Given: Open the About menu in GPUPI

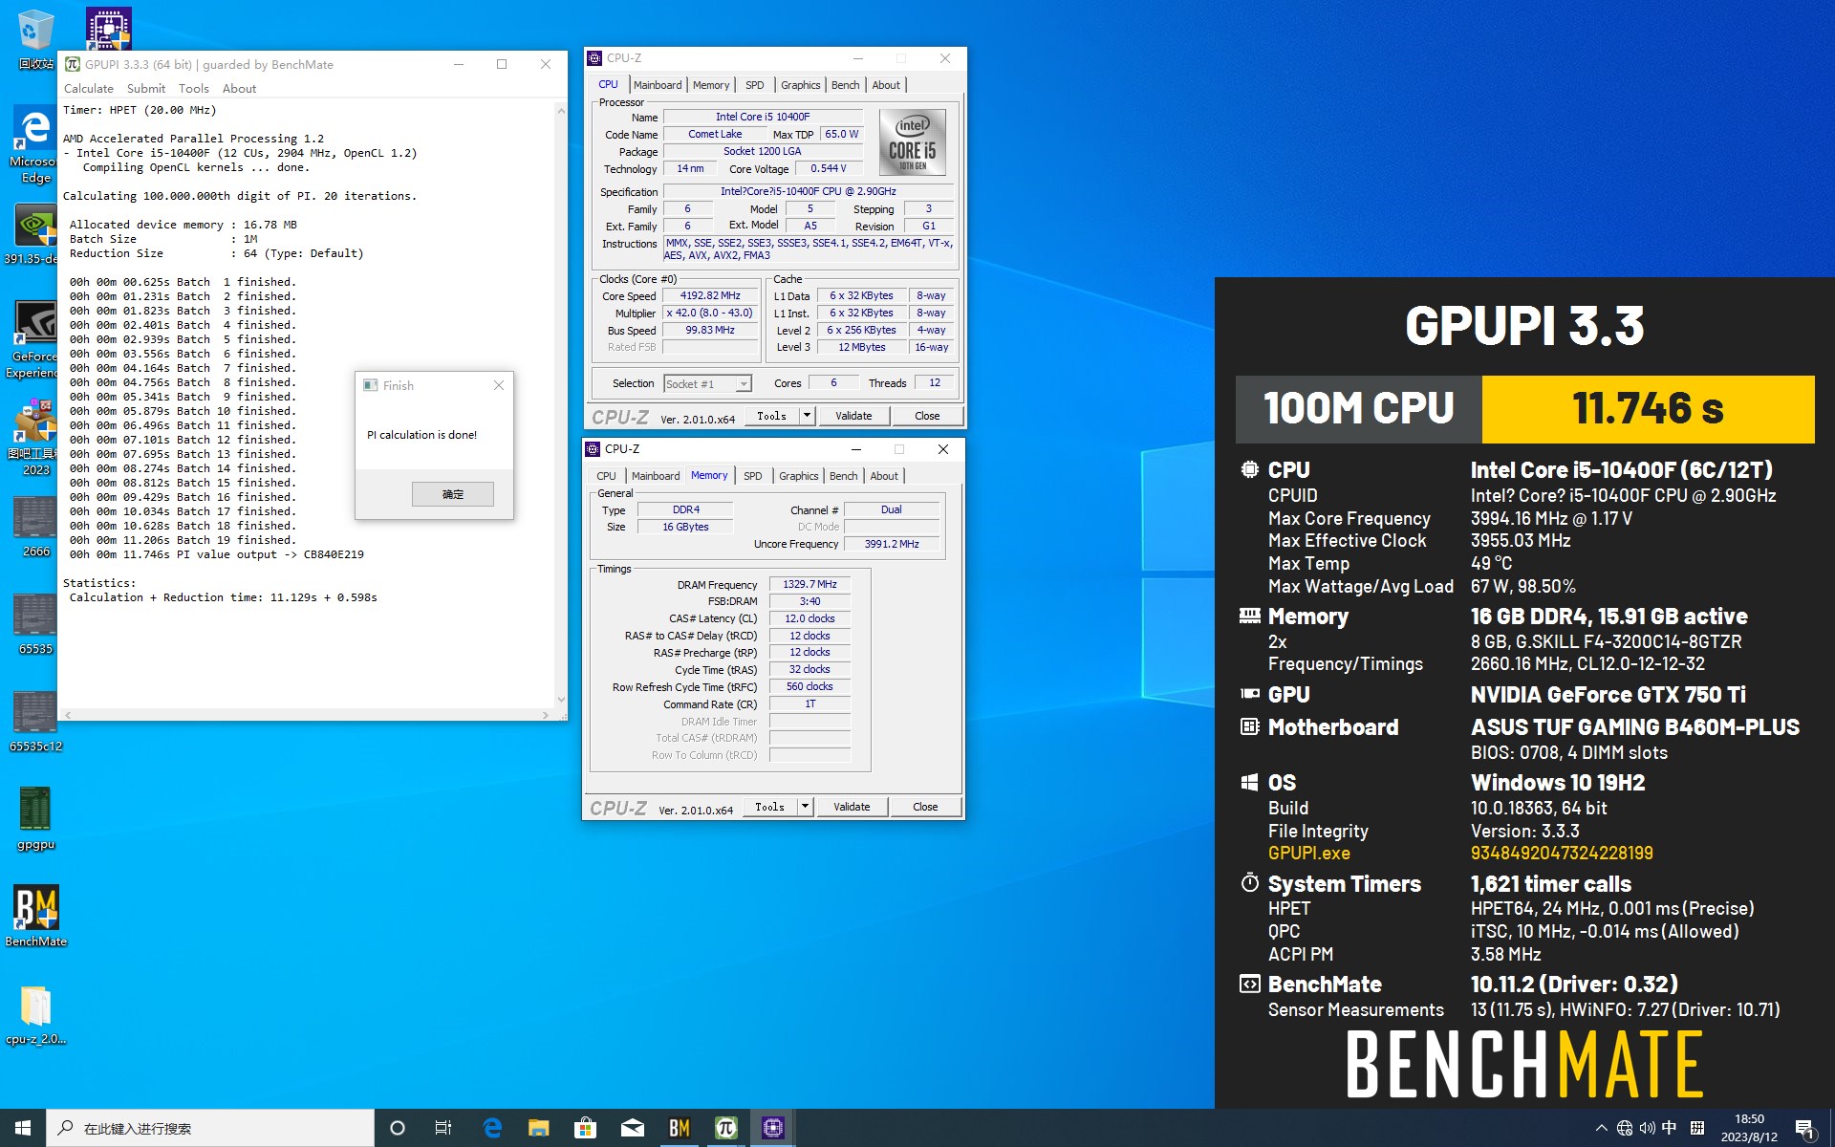Looking at the screenshot, I should click(x=240, y=88).
